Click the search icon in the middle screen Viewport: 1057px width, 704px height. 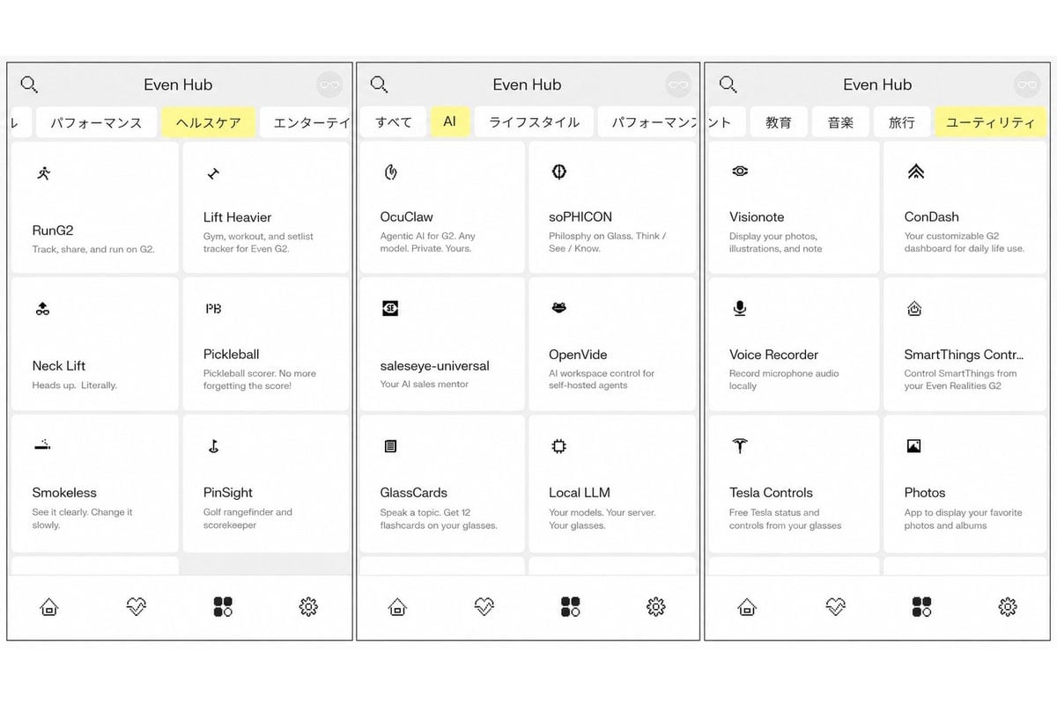[379, 84]
